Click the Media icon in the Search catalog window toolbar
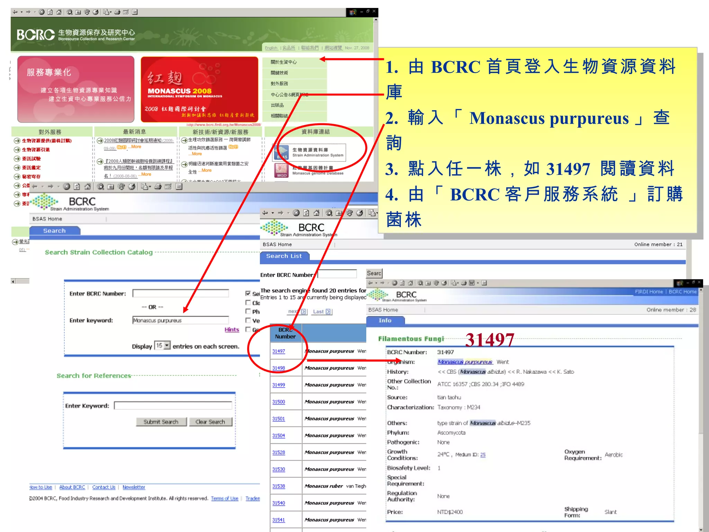 [121, 187]
